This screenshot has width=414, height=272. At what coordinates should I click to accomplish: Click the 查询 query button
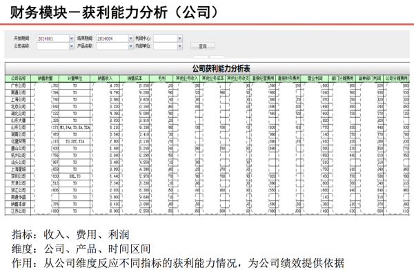pos(203,46)
